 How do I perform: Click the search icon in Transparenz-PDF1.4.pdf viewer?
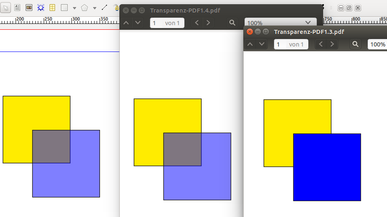pyautogui.click(x=232, y=23)
